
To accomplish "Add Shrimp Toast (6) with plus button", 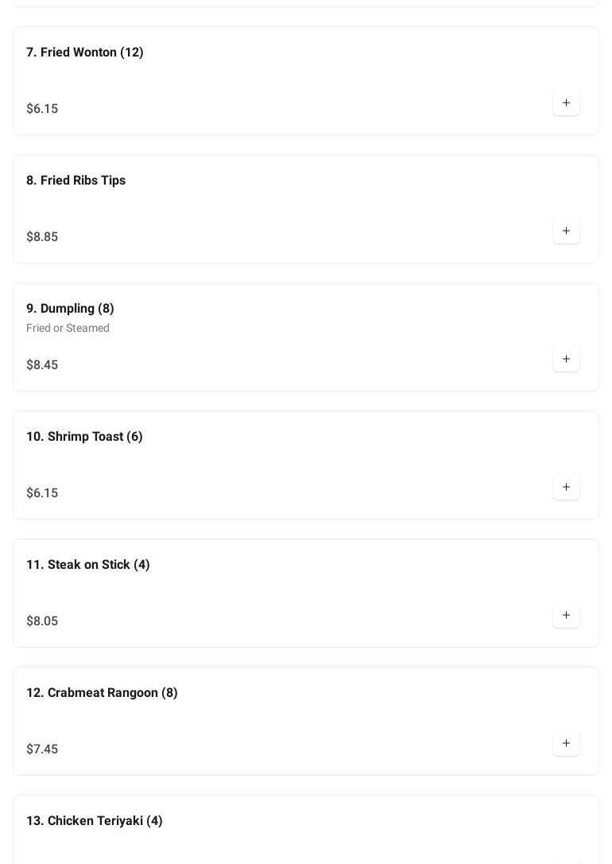I will coord(566,487).
